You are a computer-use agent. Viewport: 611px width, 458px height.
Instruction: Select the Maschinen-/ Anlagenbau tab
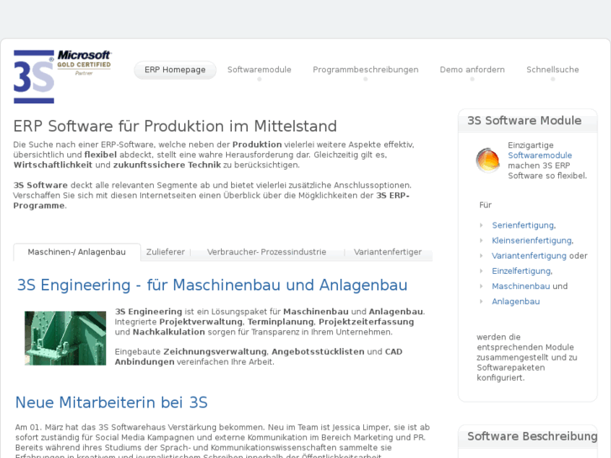click(x=76, y=252)
